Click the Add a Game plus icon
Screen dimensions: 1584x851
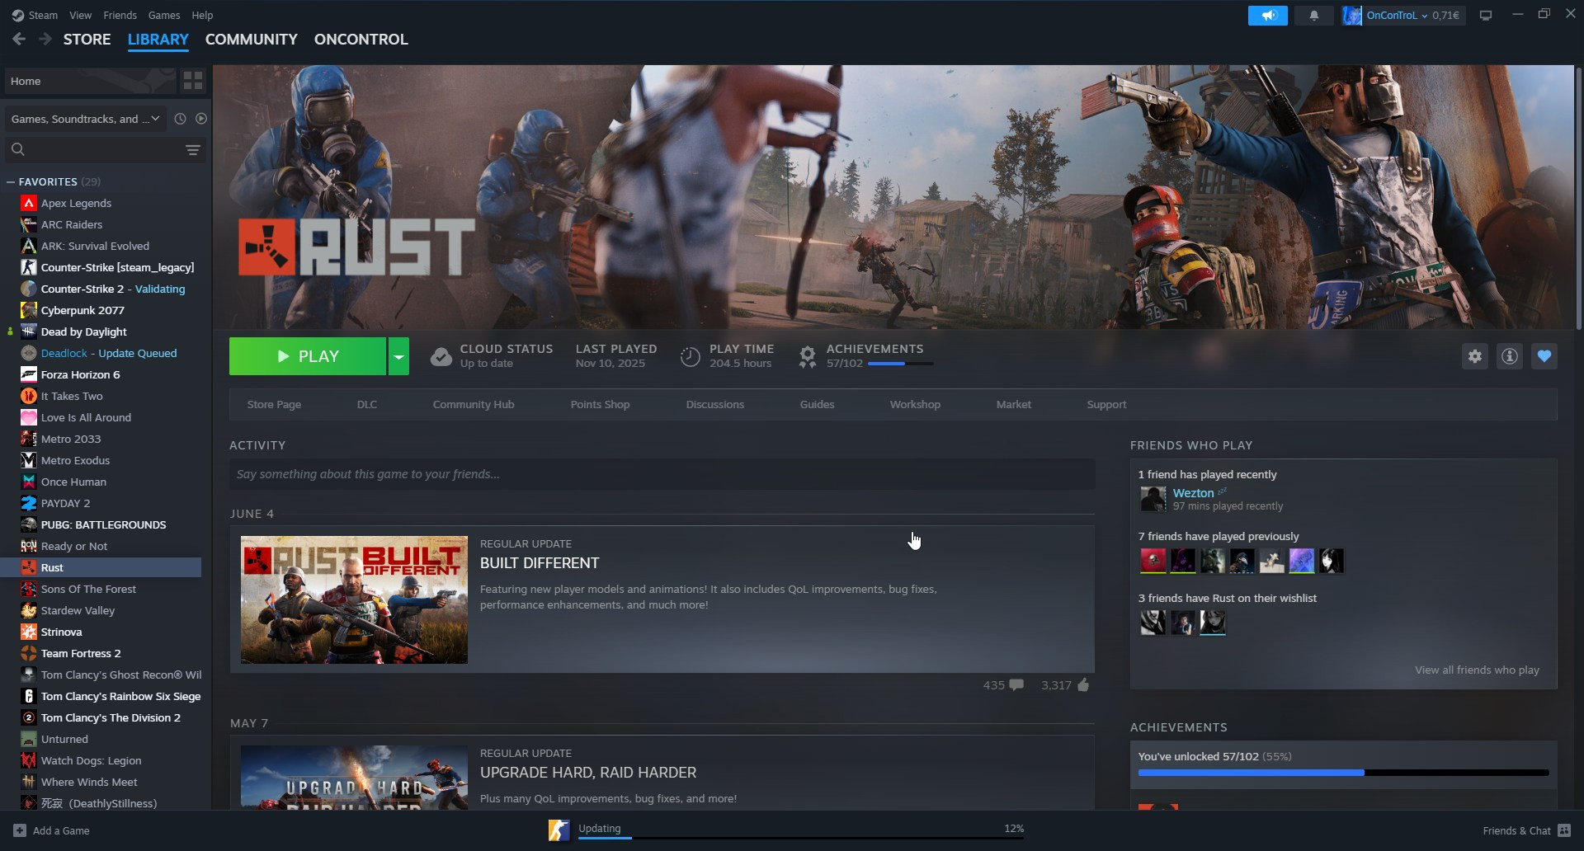(20, 830)
